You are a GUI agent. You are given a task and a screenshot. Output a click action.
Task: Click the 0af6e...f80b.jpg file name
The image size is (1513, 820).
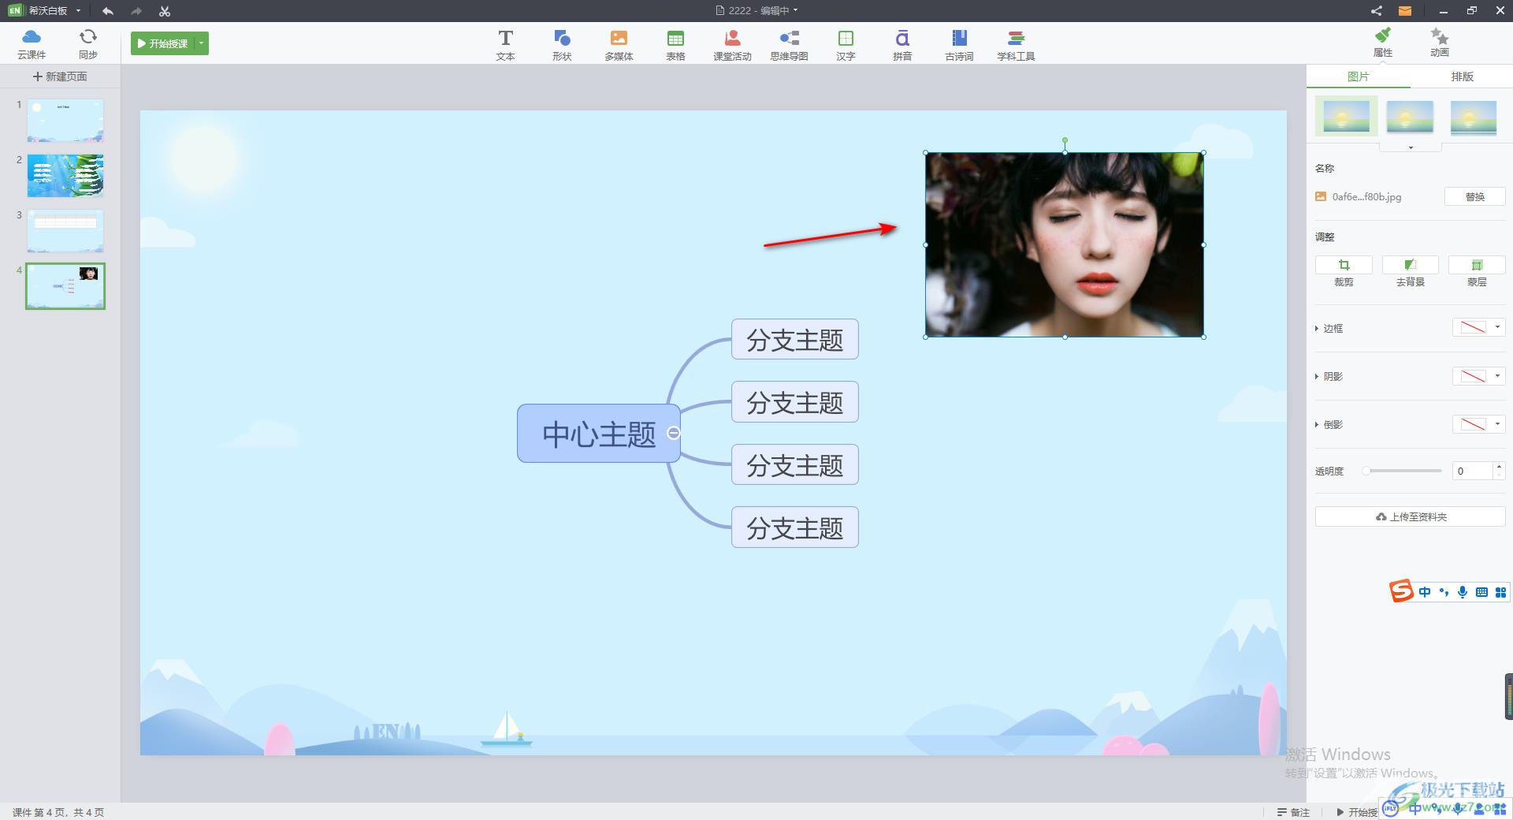click(x=1366, y=197)
